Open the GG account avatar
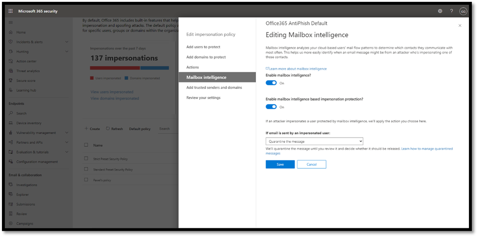Viewport: 478px width, 237px height. (463, 11)
